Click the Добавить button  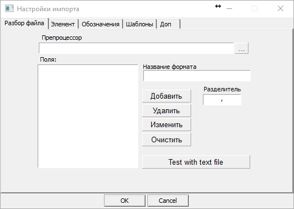166,96
